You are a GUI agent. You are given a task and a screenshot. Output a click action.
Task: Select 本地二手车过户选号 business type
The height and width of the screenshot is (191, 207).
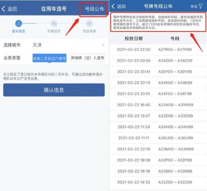[x=49, y=58]
